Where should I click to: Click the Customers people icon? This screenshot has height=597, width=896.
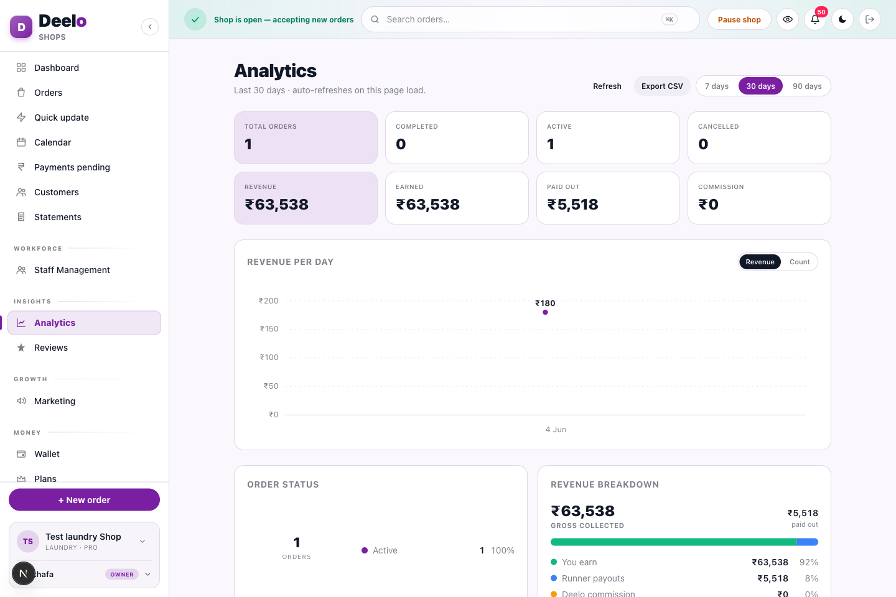(21, 192)
